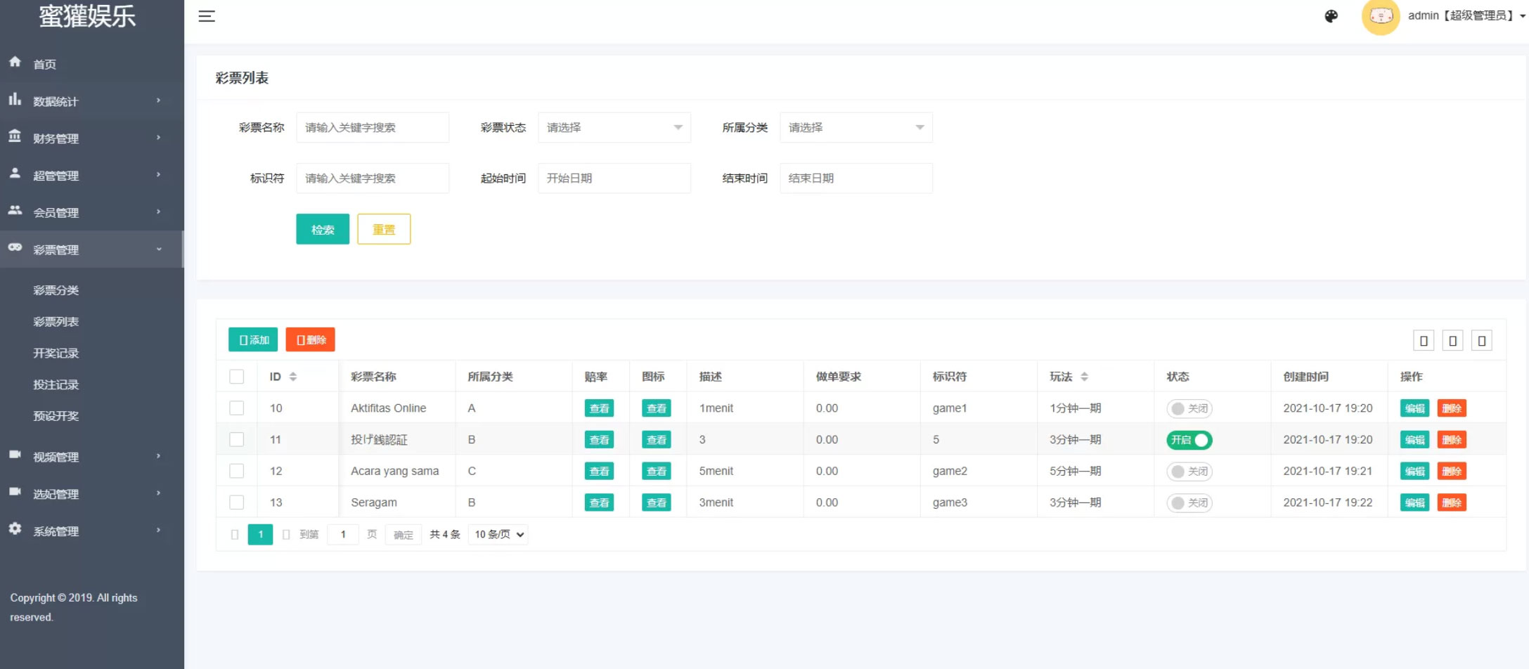Screen dimensions: 1529x669
Task: Open the 10 条/页 page size dropdown
Action: (498, 535)
